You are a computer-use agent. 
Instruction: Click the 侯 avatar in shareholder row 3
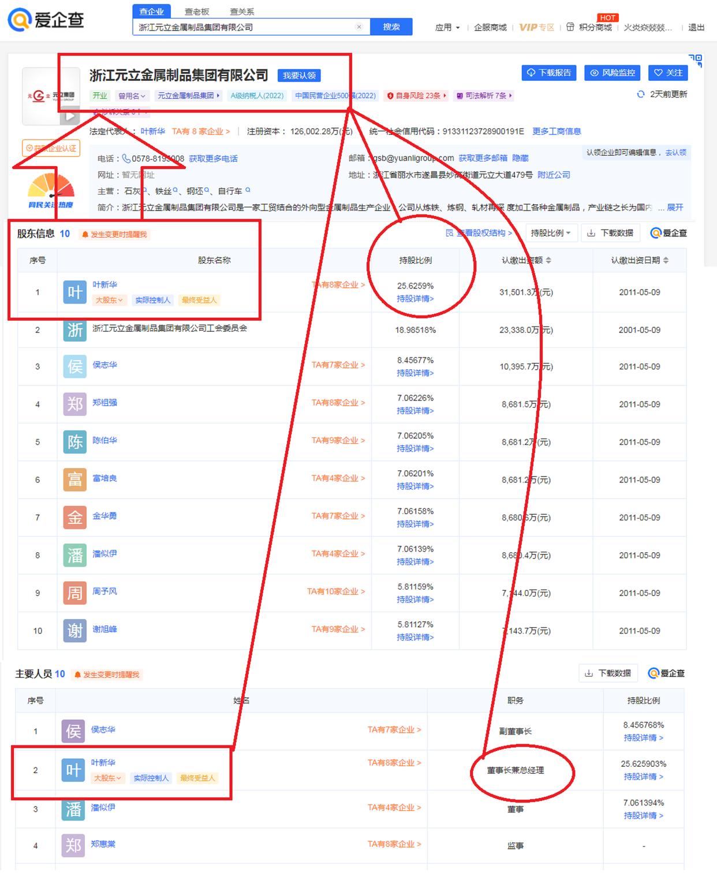[75, 366]
